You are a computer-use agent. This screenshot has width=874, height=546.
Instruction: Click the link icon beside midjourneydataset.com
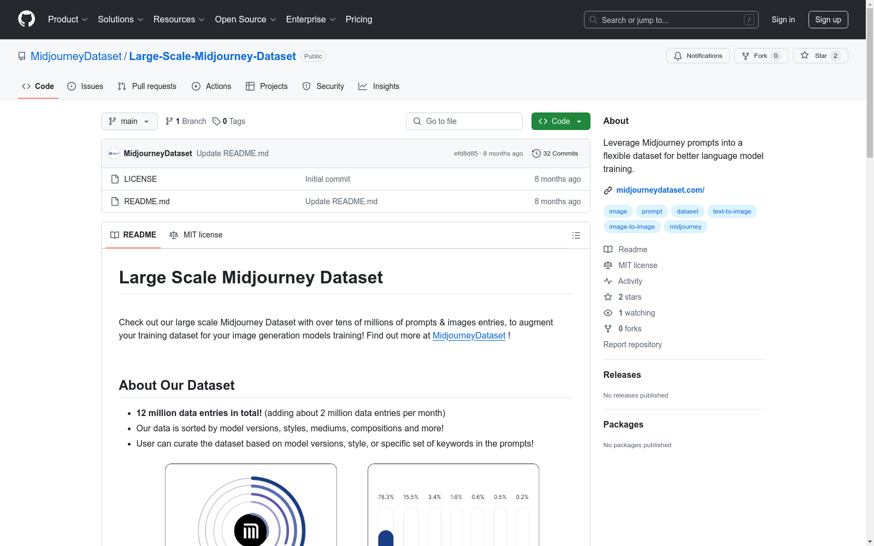pos(608,191)
